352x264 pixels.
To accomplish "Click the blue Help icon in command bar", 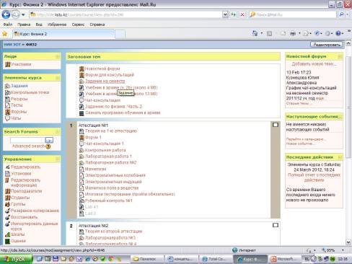I will tap(338, 34).
